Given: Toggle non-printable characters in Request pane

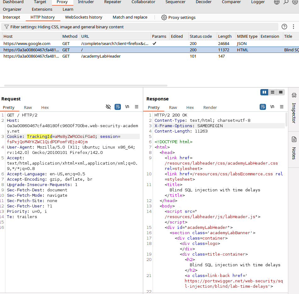Looking at the screenshot, I should point(127,107).
